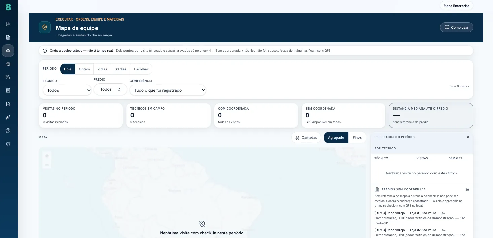Click the Distância mediana até o prédio card
493x238 pixels.
pos(431,115)
